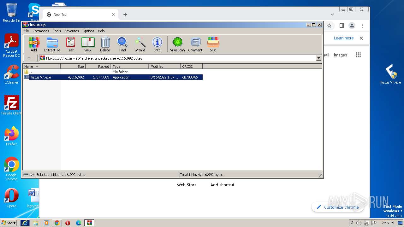Open Chrome profile avatar

(352, 26)
